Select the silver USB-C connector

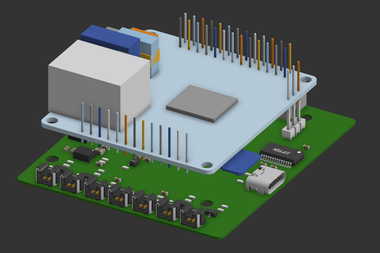265,180
